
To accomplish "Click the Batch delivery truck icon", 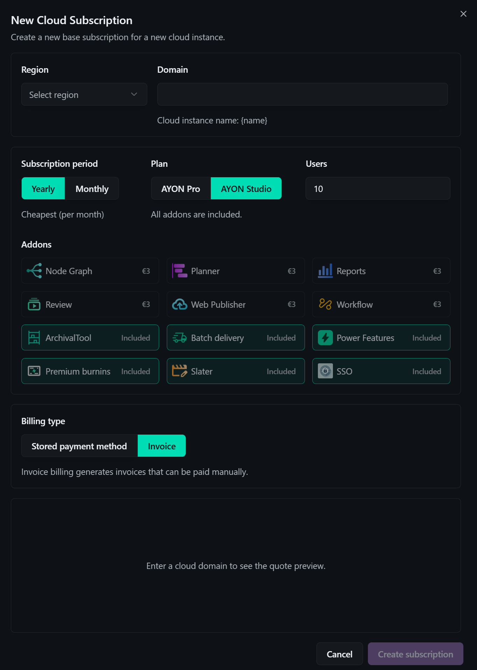I will (x=180, y=337).
